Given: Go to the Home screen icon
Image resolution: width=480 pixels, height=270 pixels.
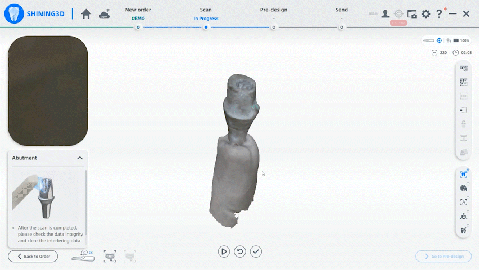Looking at the screenshot, I should (x=86, y=14).
